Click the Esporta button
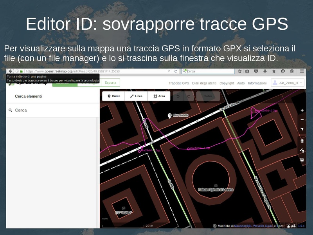313x235 pixels. pos(110,83)
